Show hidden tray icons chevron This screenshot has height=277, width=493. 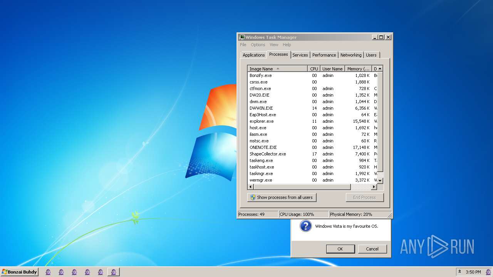point(459,272)
